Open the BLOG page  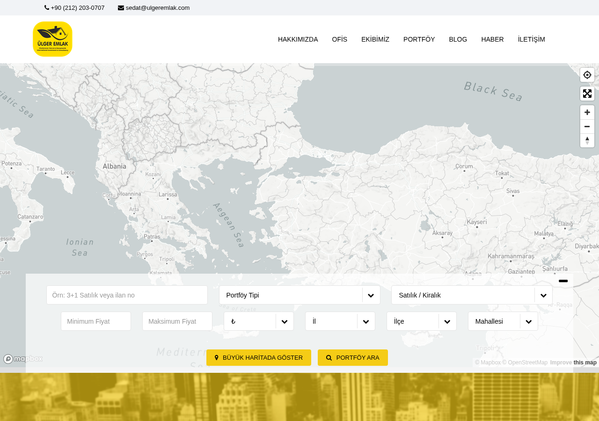[458, 39]
